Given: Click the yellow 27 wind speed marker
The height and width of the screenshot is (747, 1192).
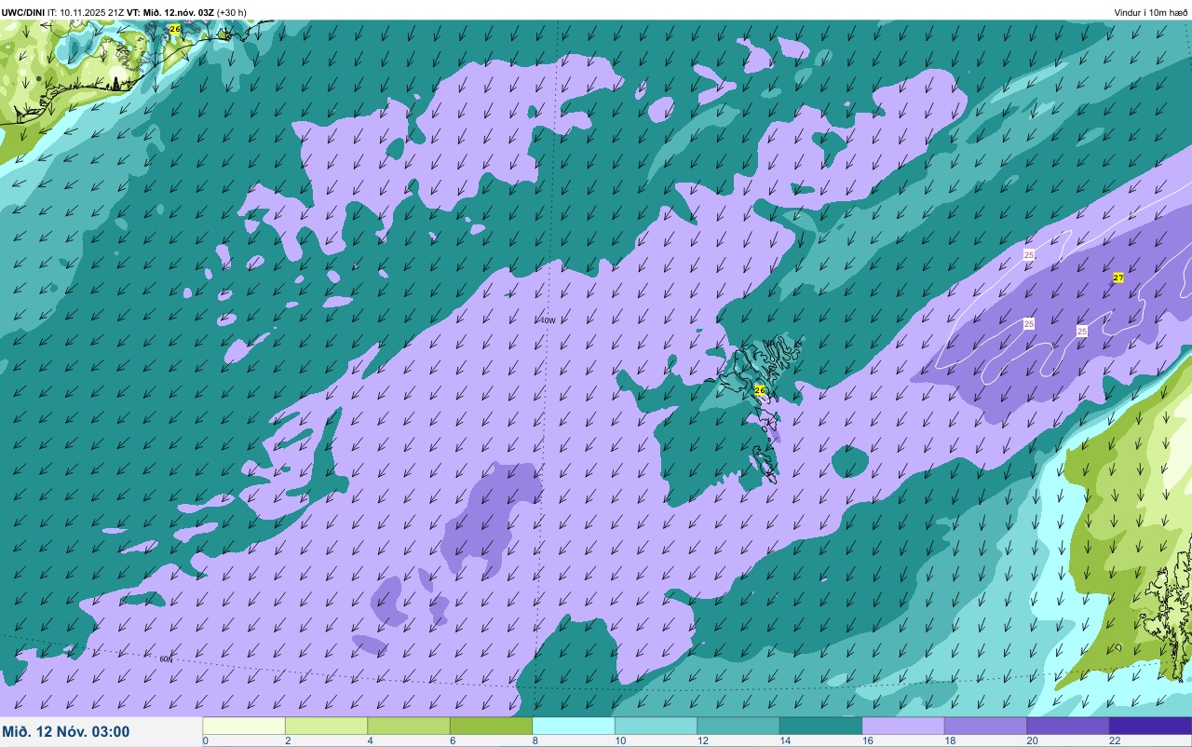Looking at the screenshot, I should pos(1118,278).
